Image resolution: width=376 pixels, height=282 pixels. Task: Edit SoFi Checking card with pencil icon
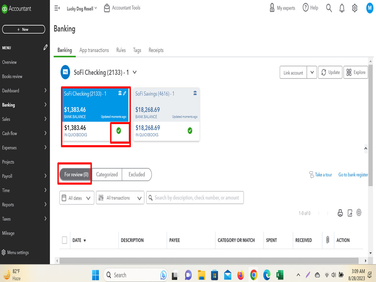click(x=124, y=93)
